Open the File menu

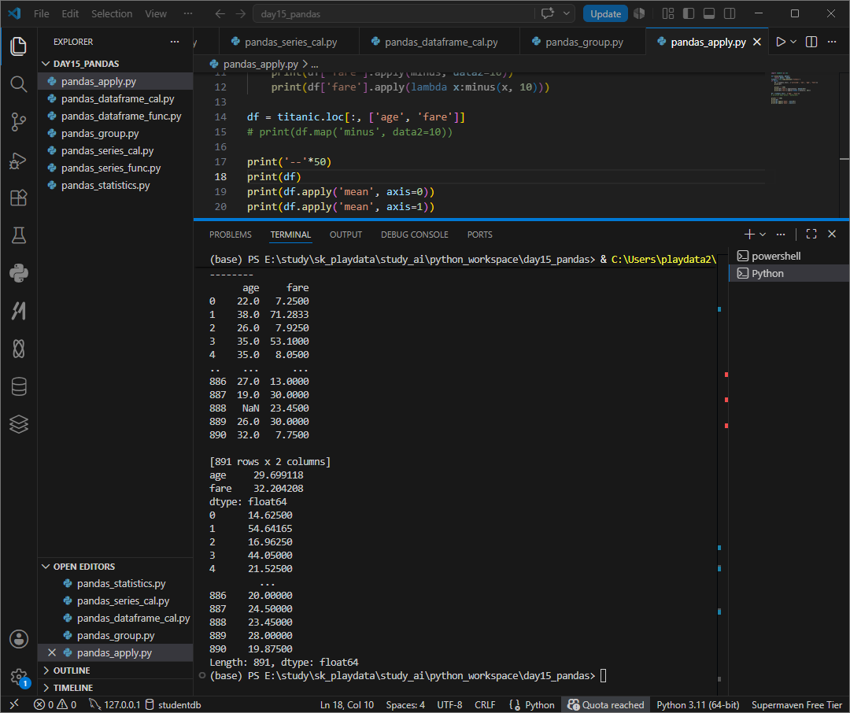coord(41,13)
